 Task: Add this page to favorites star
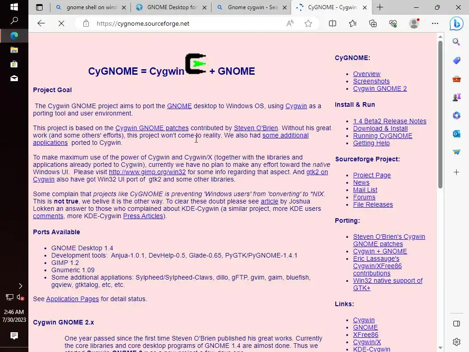[308, 23]
